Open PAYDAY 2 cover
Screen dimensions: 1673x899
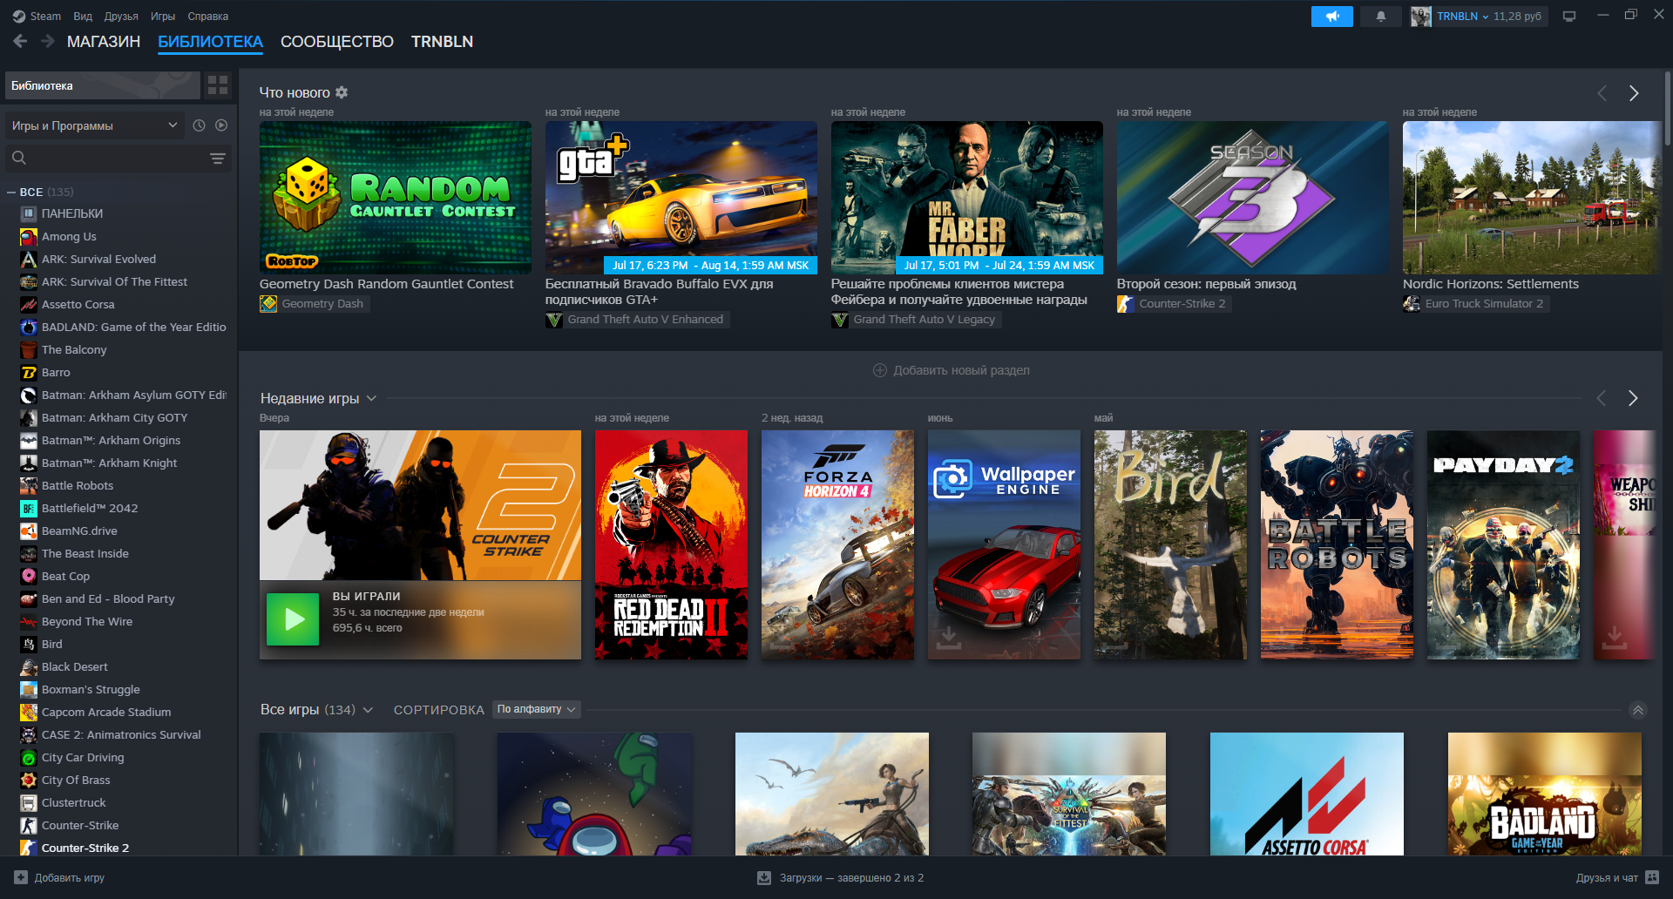(x=1503, y=544)
